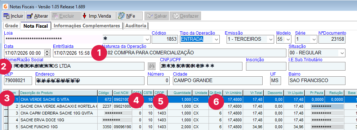Open the Auditoria tab
The width and height of the screenshot is (357, 130).
point(136,26)
